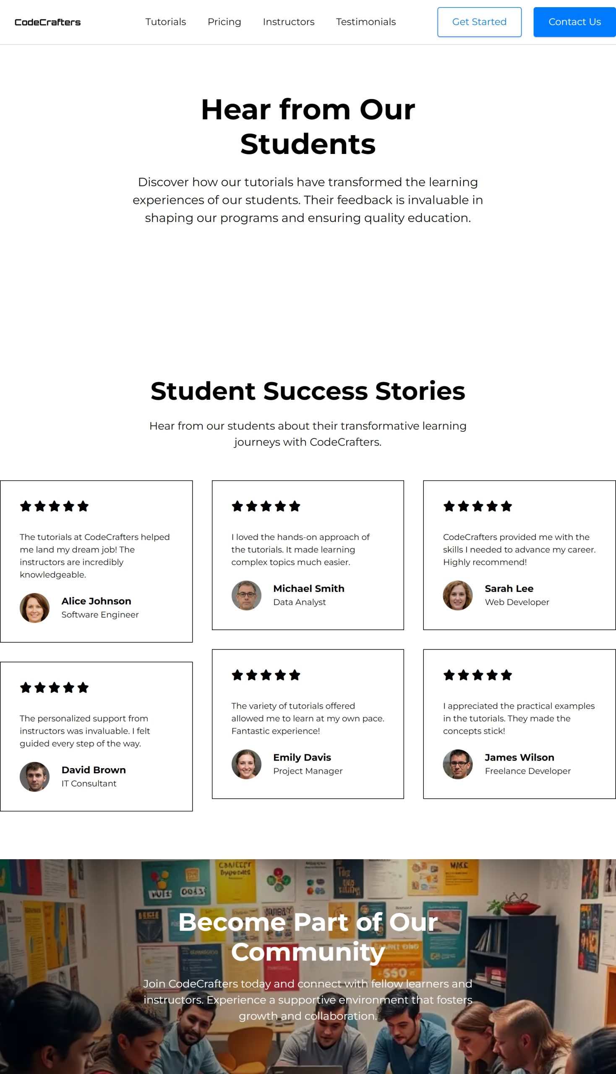Click the stars in Michael Smith's testimonial

tap(266, 506)
